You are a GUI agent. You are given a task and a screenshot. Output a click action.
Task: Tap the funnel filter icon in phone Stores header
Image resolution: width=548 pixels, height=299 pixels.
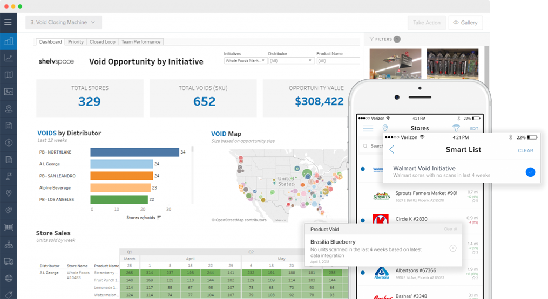[x=456, y=128]
